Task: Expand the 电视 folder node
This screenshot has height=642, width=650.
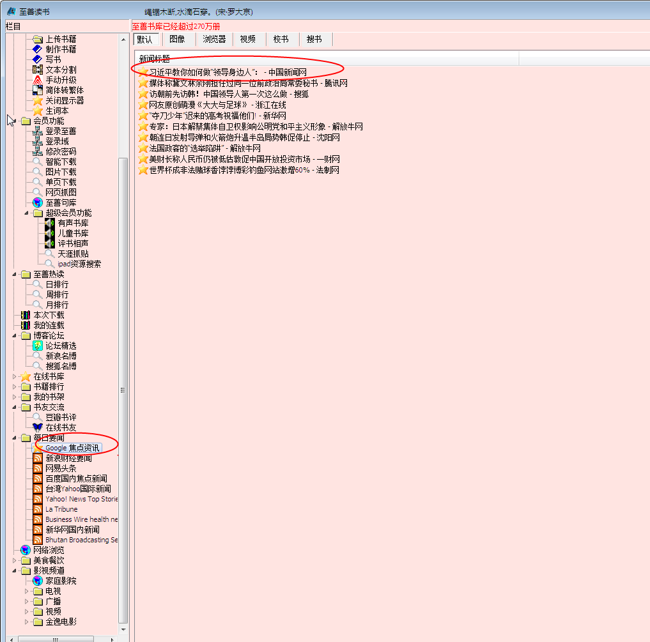Action: pyautogui.click(x=27, y=592)
